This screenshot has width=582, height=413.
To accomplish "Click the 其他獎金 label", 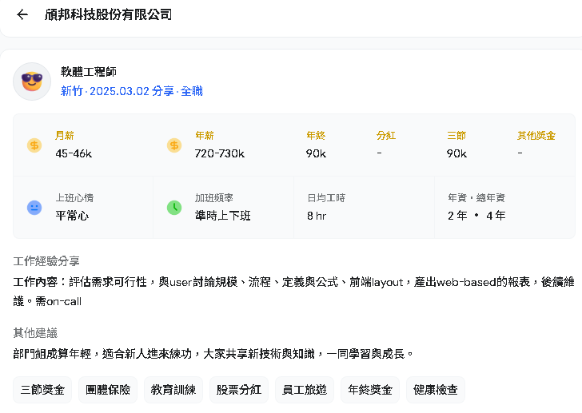I will click(536, 136).
